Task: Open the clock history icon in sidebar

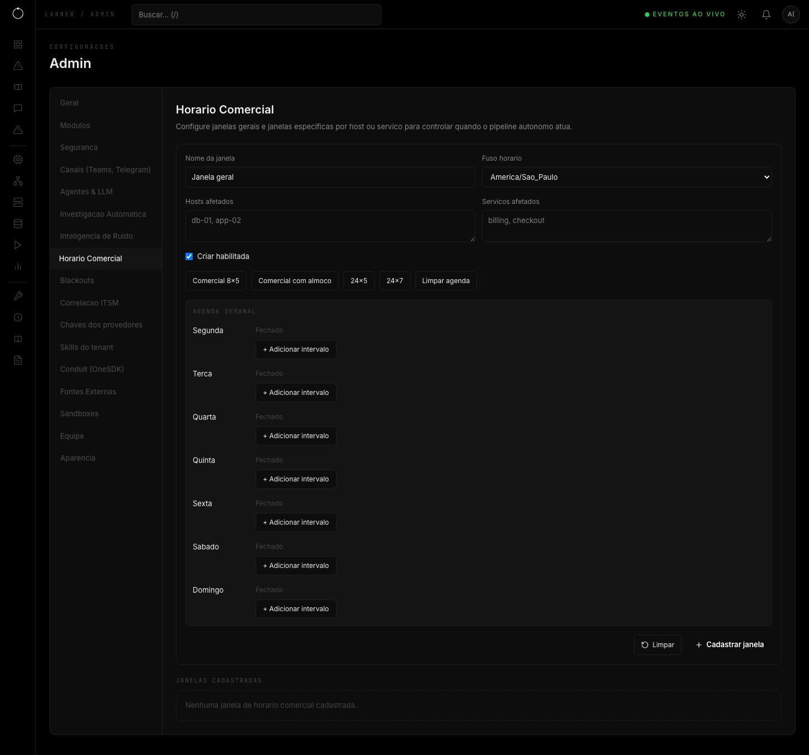Action: (x=18, y=317)
